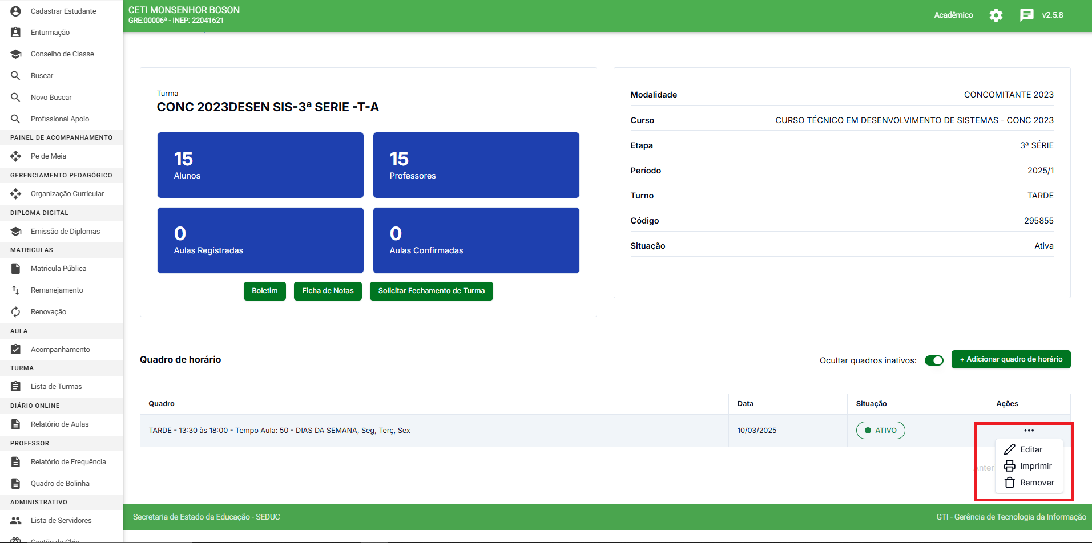Click the Lista de Servidores people icon
1092x543 pixels.
[x=16, y=521]
